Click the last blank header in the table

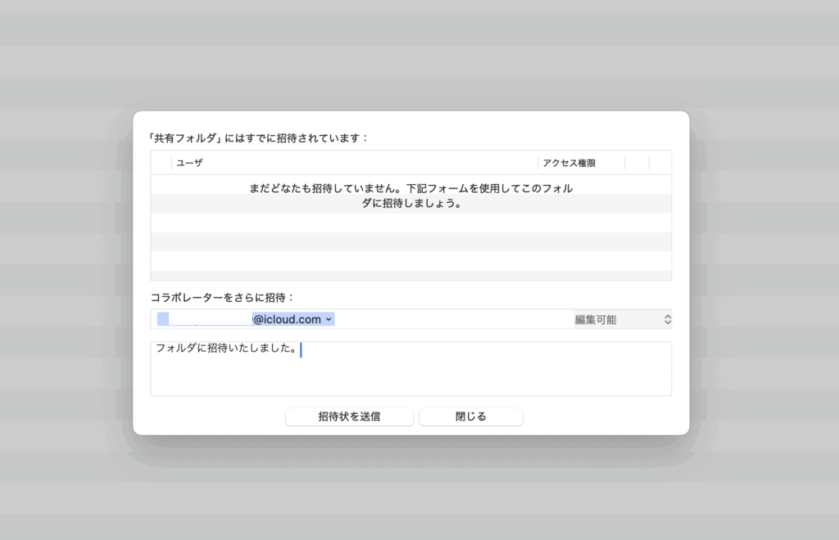pos(660,163)
